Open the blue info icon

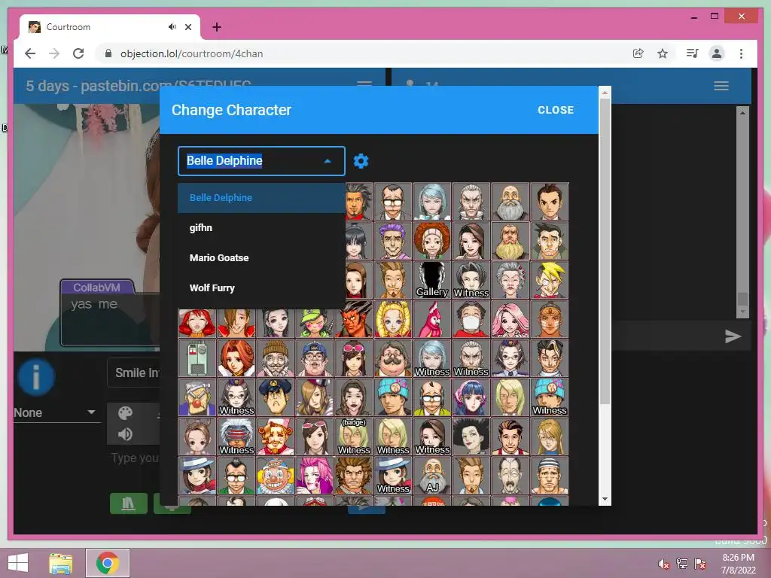pos(36,377)
